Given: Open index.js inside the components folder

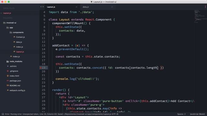Looking at the screenshot, I should (19, 47).
